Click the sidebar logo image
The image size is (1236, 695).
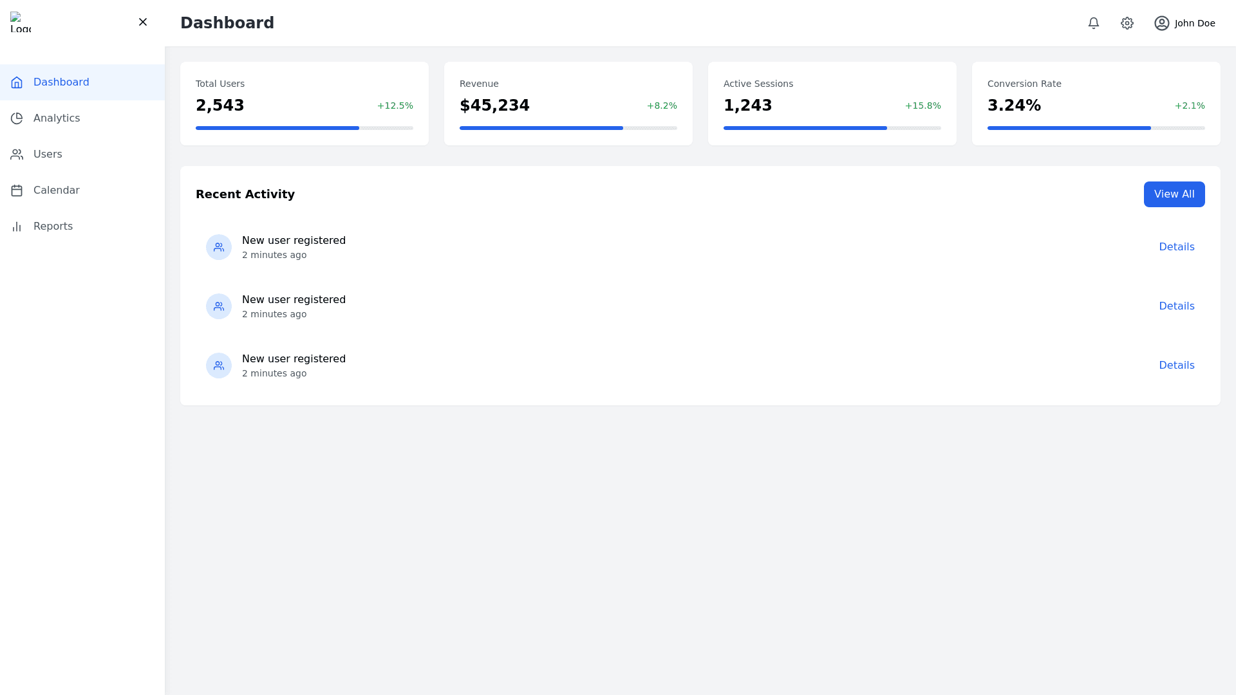point(21,23)
